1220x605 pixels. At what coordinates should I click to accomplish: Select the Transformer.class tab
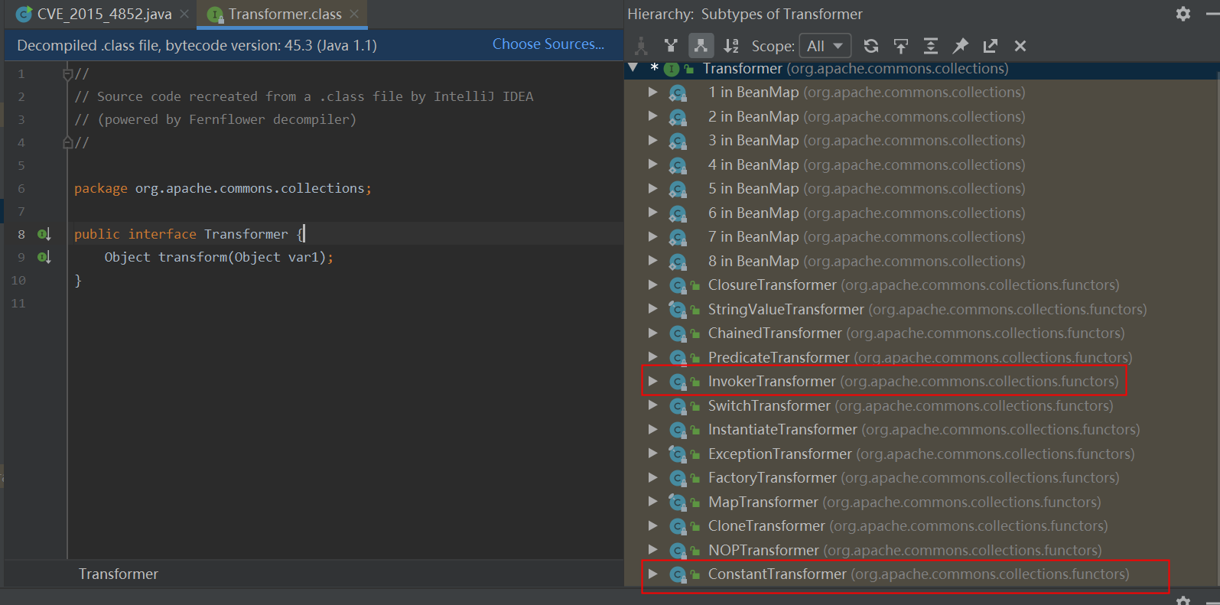click(285, 15)
